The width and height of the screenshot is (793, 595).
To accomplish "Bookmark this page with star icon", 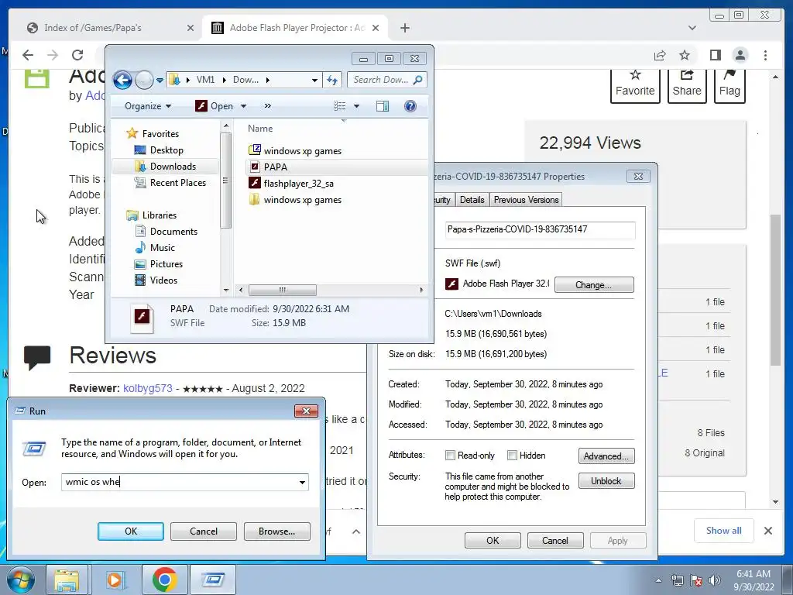I will (x=685, y=55).
